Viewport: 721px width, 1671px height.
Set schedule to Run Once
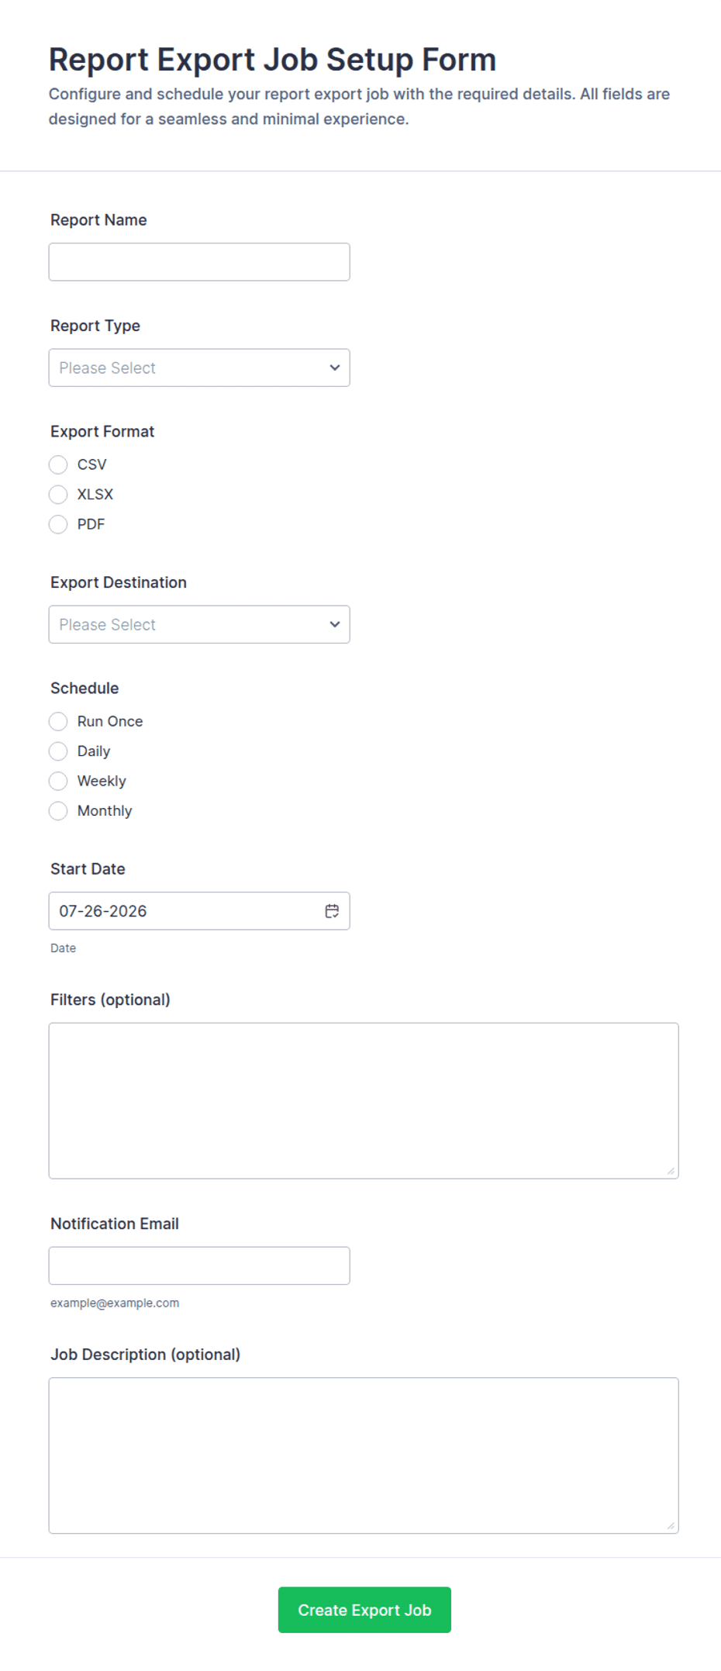tap(58, 721)
